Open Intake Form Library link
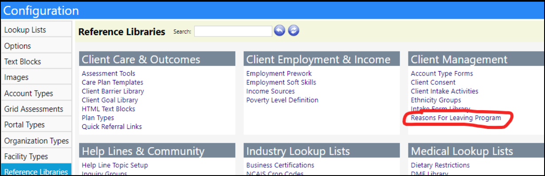 [x=440, y=109]
